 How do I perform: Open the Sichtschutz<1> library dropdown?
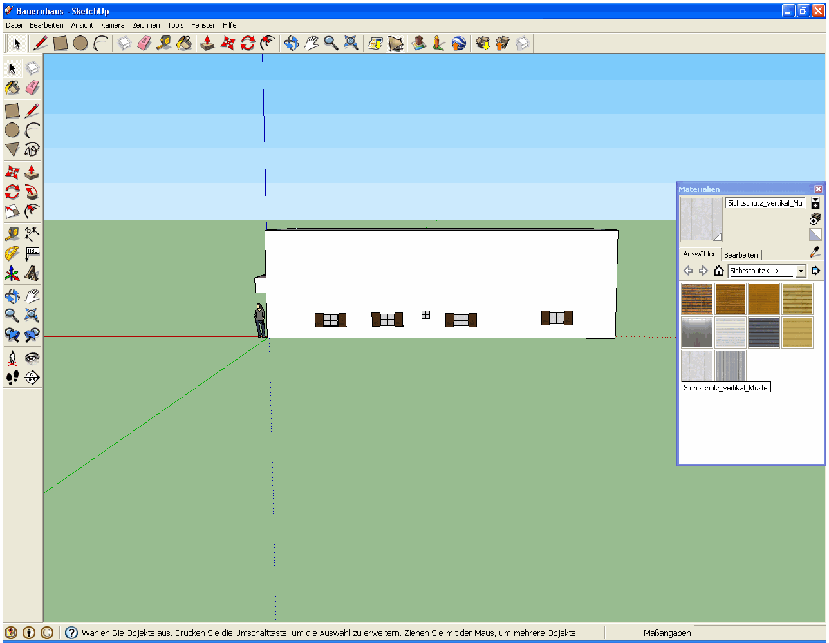pos(801,271)
